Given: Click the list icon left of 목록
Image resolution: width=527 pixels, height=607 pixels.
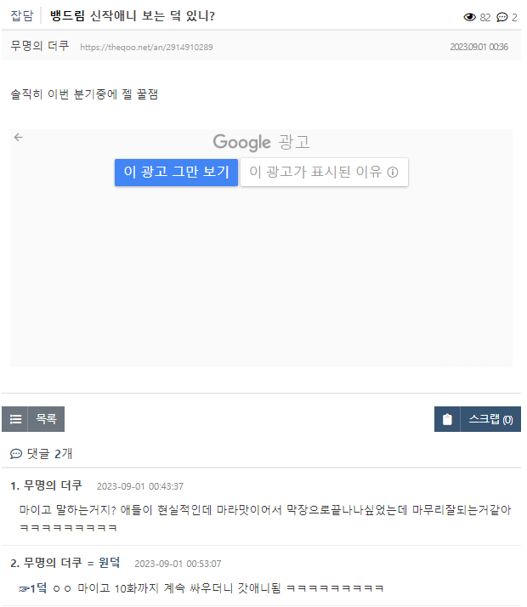Looking at the screenshot, I should [15, 419].
